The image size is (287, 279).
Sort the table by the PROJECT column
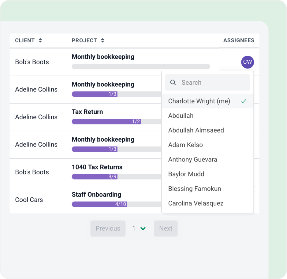102,40
